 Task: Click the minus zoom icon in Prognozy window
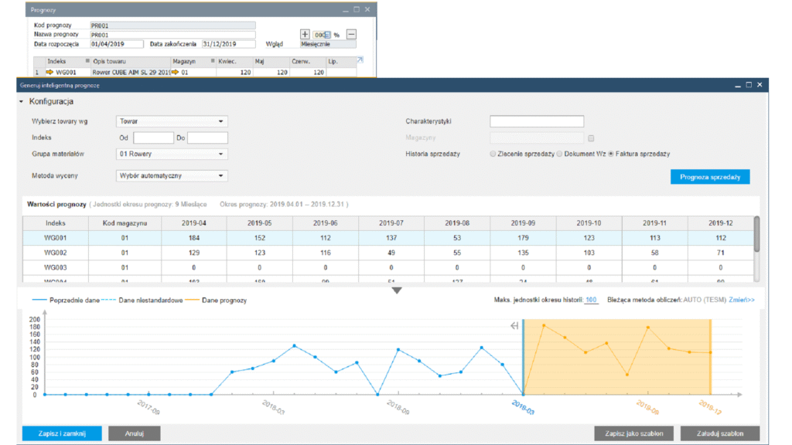click(352, 34)
